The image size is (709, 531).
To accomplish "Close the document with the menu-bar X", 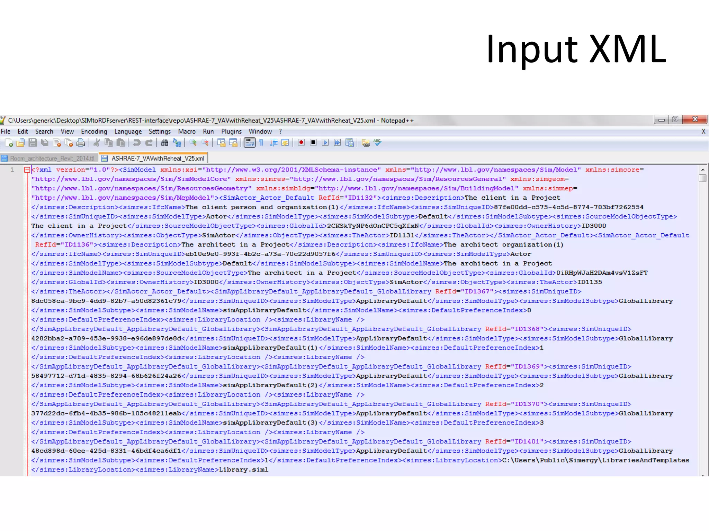I will 703,131.
